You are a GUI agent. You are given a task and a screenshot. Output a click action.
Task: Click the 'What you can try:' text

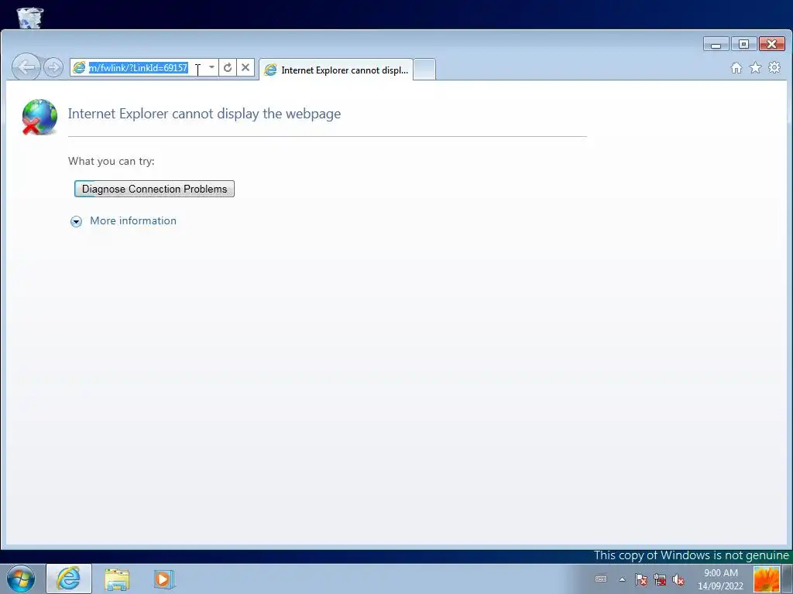tap(112, 161)
